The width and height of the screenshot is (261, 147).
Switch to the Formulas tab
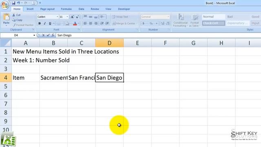66,9
